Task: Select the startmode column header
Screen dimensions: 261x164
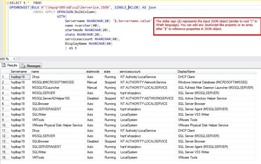Action: coord(94,72)
